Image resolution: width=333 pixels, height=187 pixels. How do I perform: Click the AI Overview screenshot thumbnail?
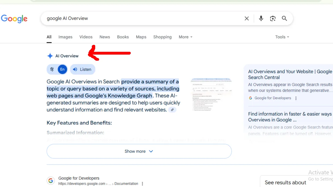point(212,95)
